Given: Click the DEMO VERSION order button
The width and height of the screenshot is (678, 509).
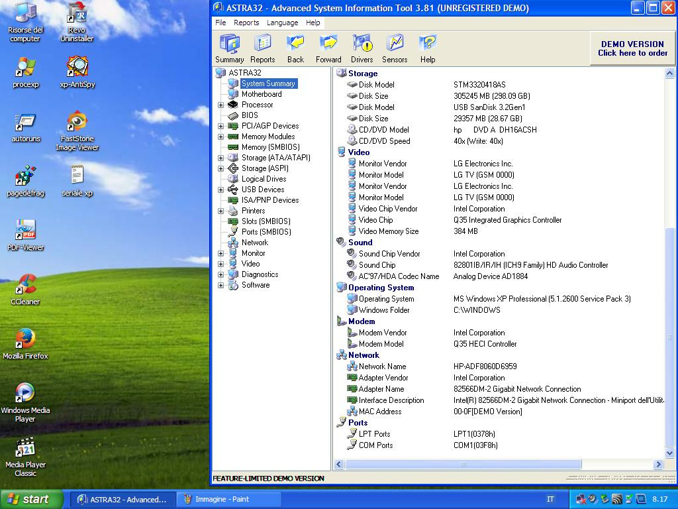Looking at the screenshot, I should (x=632, y=48).
